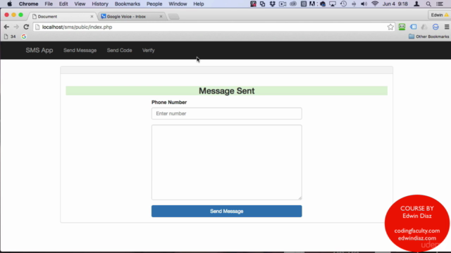Click the Edwin profile button
The image size is (451, 253).
pos(440,15)
